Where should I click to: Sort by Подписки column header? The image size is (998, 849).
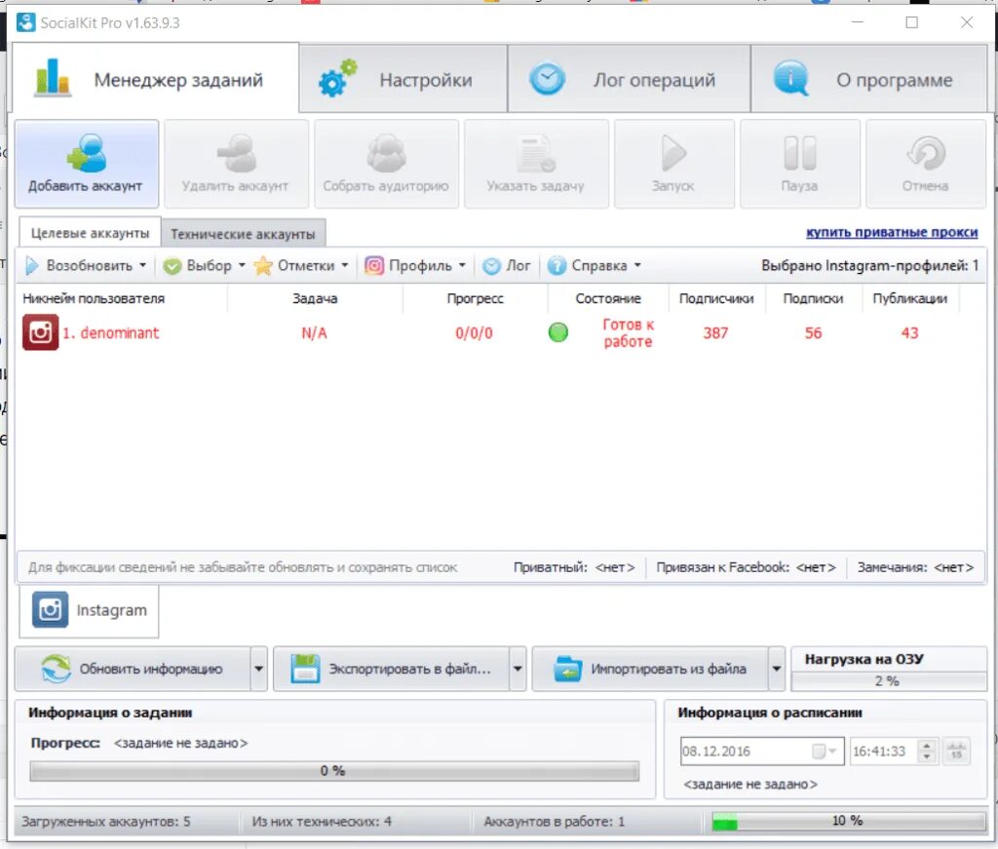pos(813,298)
